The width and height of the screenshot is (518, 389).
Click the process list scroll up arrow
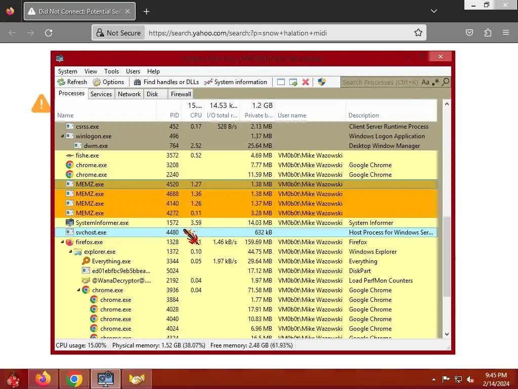coord(447,104)
